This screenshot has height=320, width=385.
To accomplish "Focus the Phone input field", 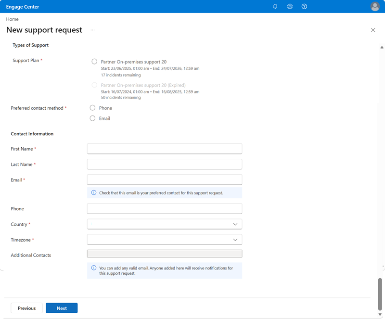I will coord(165,208).
